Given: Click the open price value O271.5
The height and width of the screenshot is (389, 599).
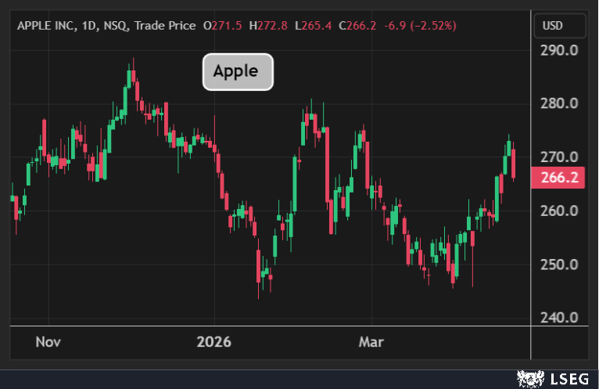Looking at the screenshot, I should [x=222, y=26].
